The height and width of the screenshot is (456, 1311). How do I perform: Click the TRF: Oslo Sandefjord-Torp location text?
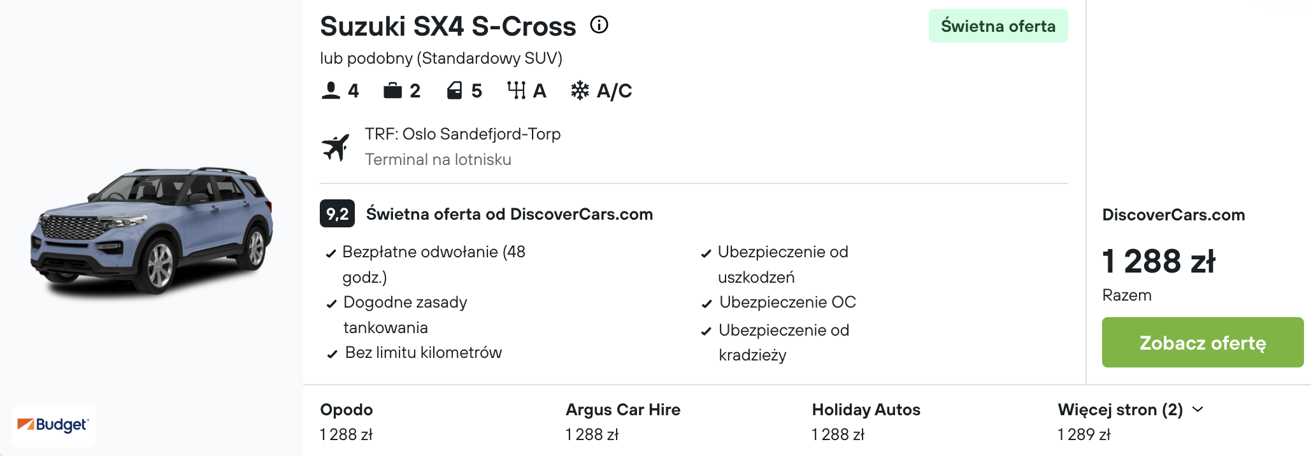tap(462, 134)
